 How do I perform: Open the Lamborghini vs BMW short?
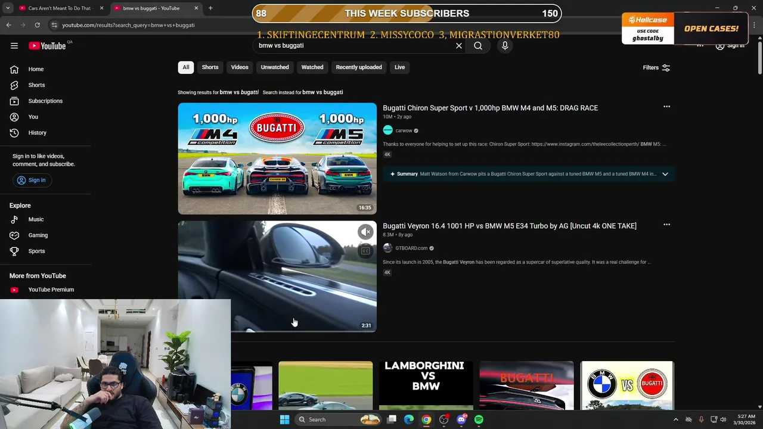point(426,386)
